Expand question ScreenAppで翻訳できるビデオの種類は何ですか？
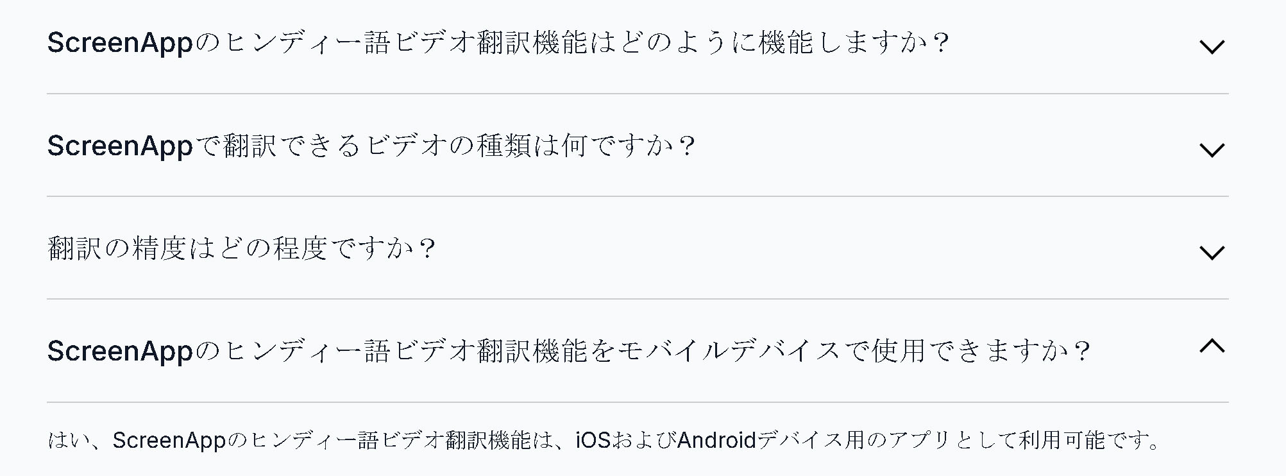The height and width of the screenshot is (476, 1286). [371, 146]
